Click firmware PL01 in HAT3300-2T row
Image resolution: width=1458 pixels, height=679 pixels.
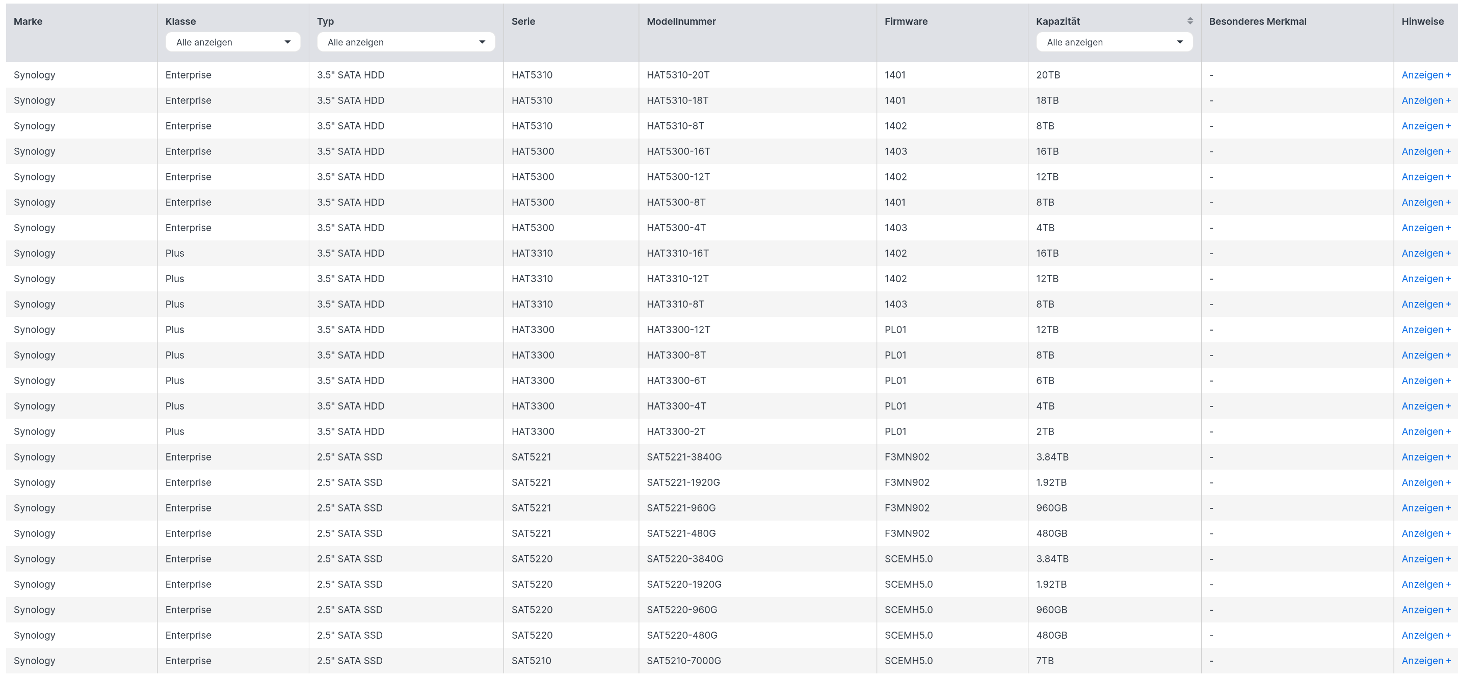[x=895, y=431]
